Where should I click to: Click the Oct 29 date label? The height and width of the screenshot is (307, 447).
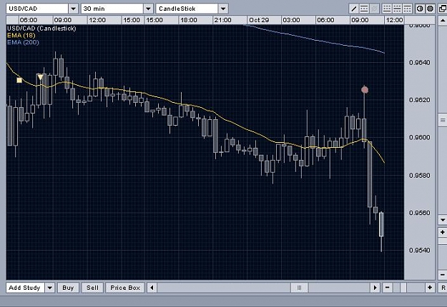click(x=259, y=20)
